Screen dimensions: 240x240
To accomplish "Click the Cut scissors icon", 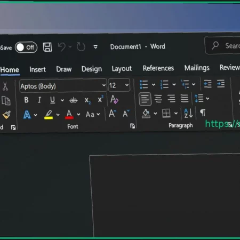I will (5, 86).
